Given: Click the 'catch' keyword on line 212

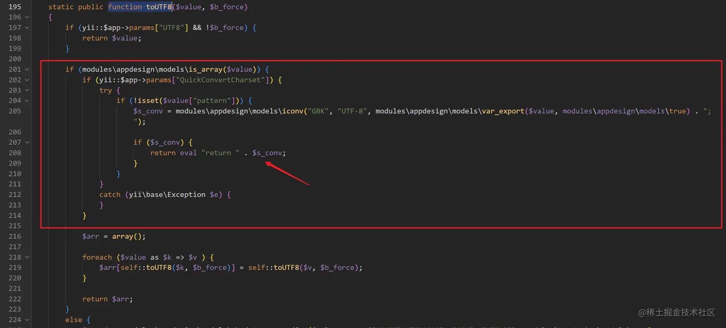Looking at the screenshot, I should click(x=110, y=195).
